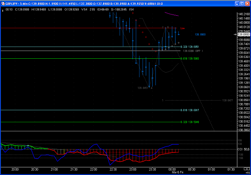
Task: Click the 'L:139.8800' low value in header
Action: tap(55, 10)
